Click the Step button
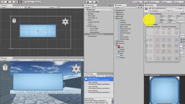Image resolution: width=185 pixels, height=104 pixels. (x=97, y=2)
